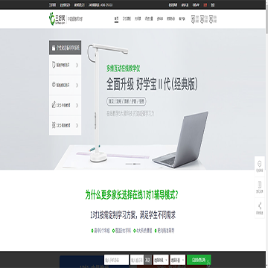Click the round icon of the second sidebar row
The image size is (268, 268).
pyautogui.click(x=54, y=85)
